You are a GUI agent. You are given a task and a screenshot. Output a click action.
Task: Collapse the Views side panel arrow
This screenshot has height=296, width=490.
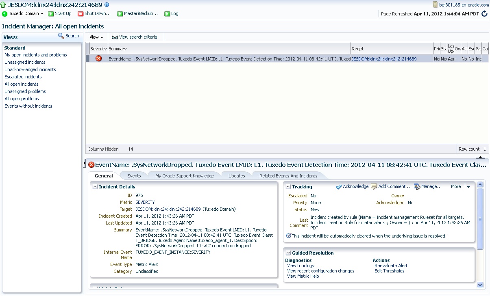tap(84, 164)
